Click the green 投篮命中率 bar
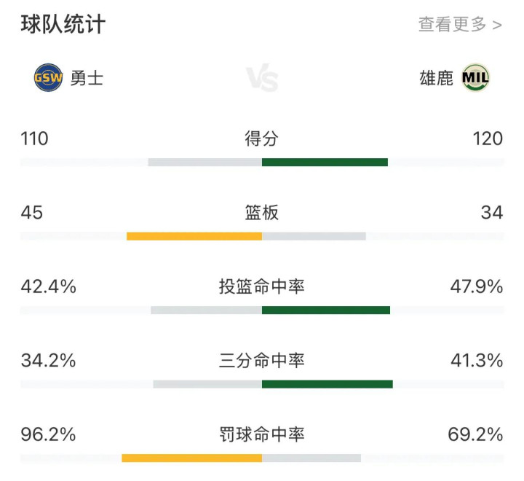 (x=326, y=310)
